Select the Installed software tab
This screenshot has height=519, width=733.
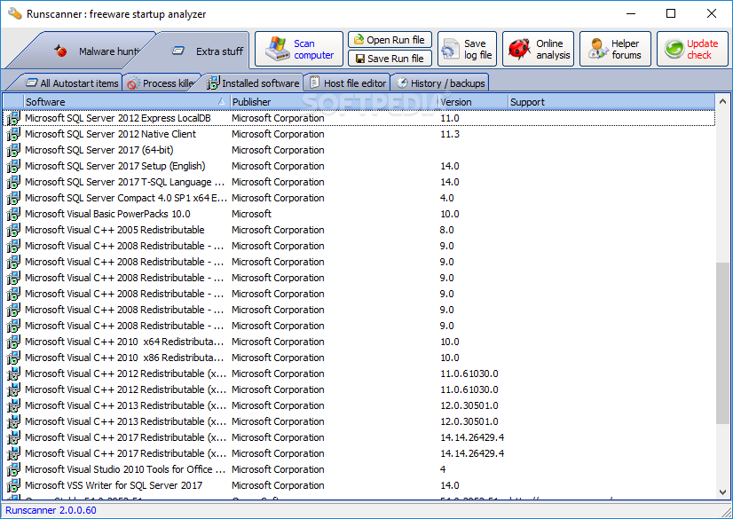253,83
